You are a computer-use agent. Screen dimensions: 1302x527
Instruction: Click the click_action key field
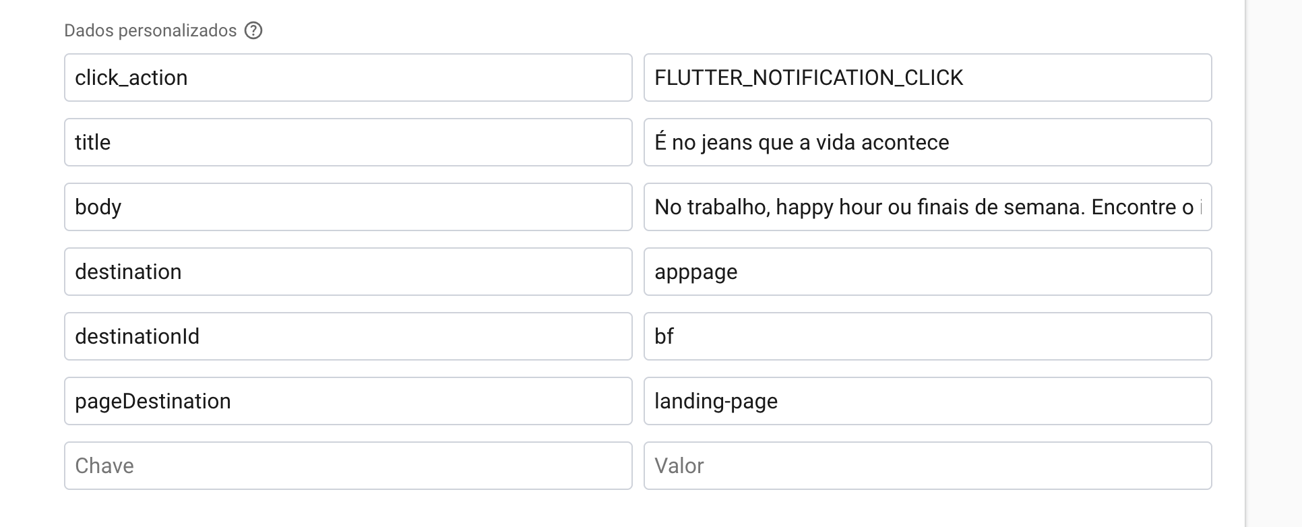[x=348, y=77]
